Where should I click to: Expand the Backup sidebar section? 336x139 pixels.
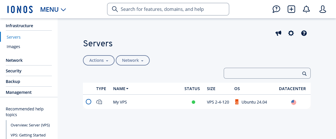click(13, 82)
